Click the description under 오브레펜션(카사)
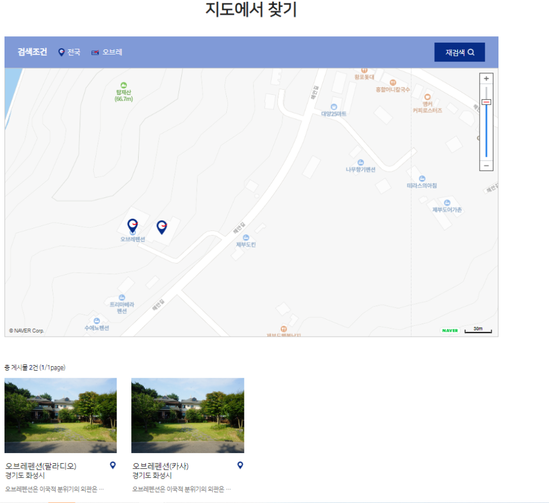The image size is (549, 503). click(181, 489)
